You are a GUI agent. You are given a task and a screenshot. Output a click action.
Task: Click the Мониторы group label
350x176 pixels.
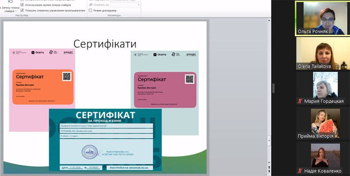114,15
